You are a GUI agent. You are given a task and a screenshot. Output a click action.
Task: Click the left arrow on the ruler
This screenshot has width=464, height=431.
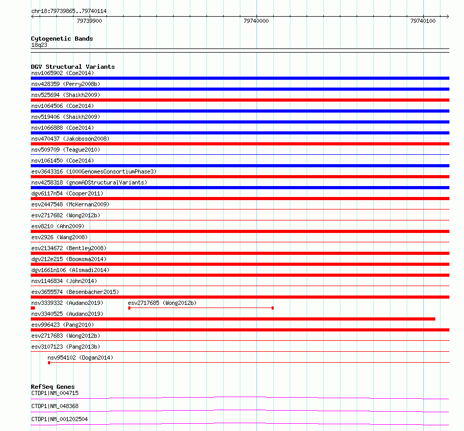pos(33,16)
